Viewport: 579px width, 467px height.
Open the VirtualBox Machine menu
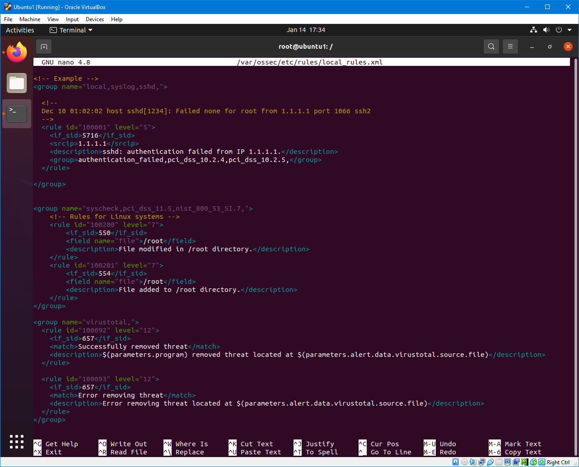[x=30, y=19]
